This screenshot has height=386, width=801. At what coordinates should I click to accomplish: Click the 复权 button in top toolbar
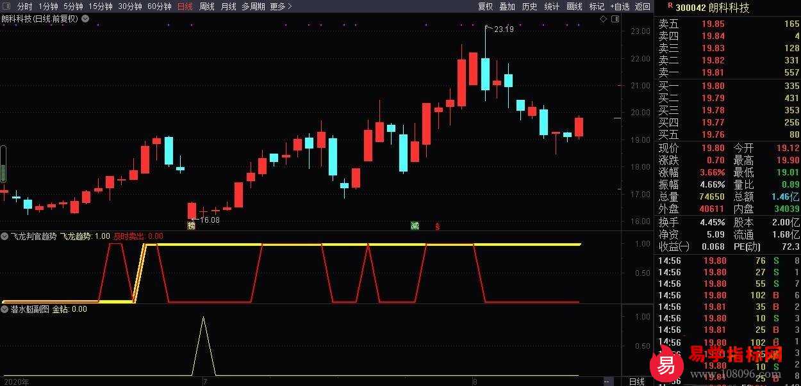[x=485, y=6]
